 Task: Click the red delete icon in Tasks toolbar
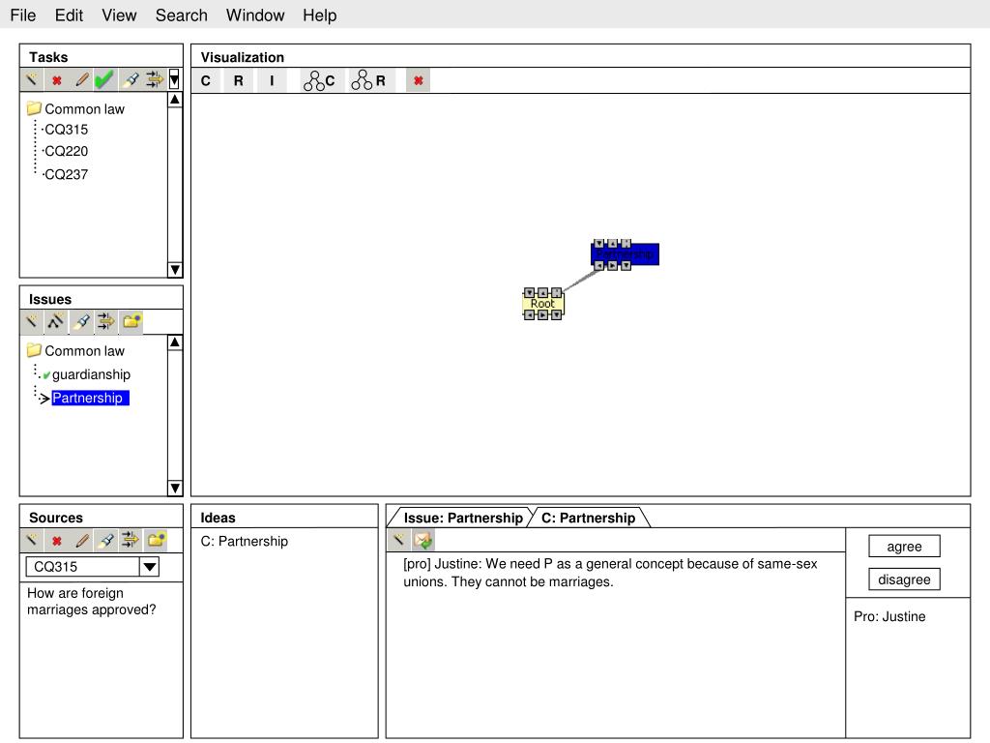pyautogui.click(x=57, y=80)
